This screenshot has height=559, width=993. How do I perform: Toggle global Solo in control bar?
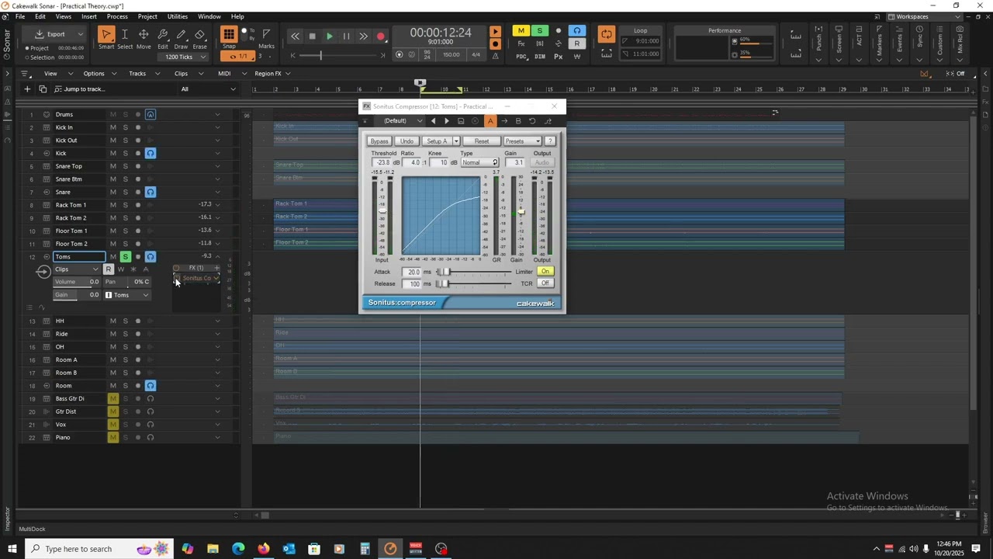[x=540, y=31]
